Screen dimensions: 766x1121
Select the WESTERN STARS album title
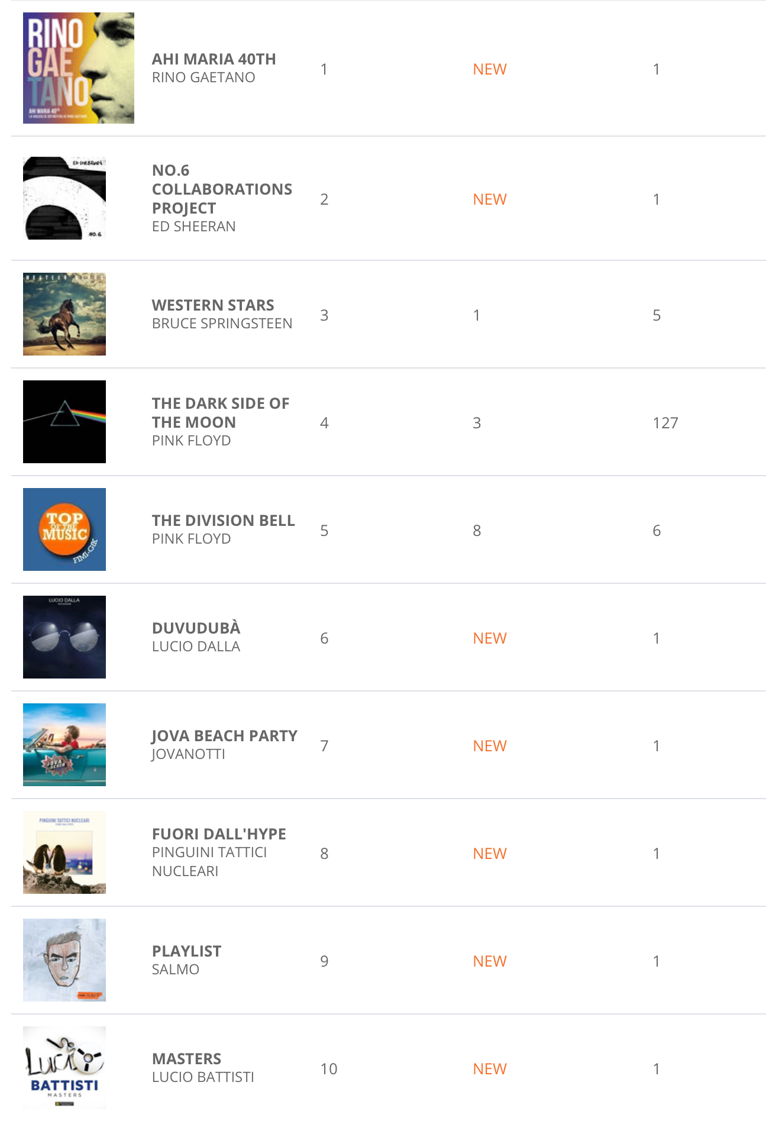click(213, 305)
